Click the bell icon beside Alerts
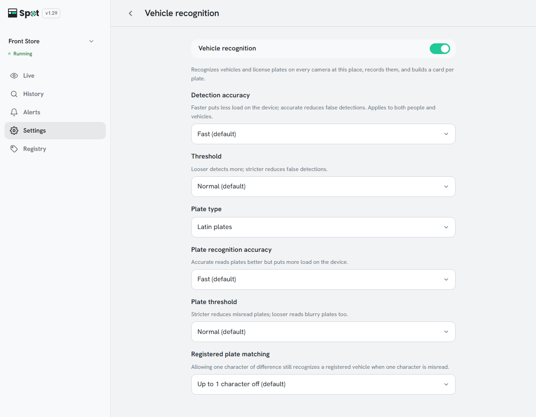This screenshot has height=417, width=536. 14,113
